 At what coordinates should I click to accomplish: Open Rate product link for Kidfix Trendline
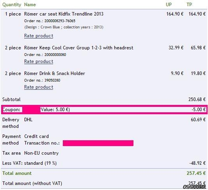(39, 36)
